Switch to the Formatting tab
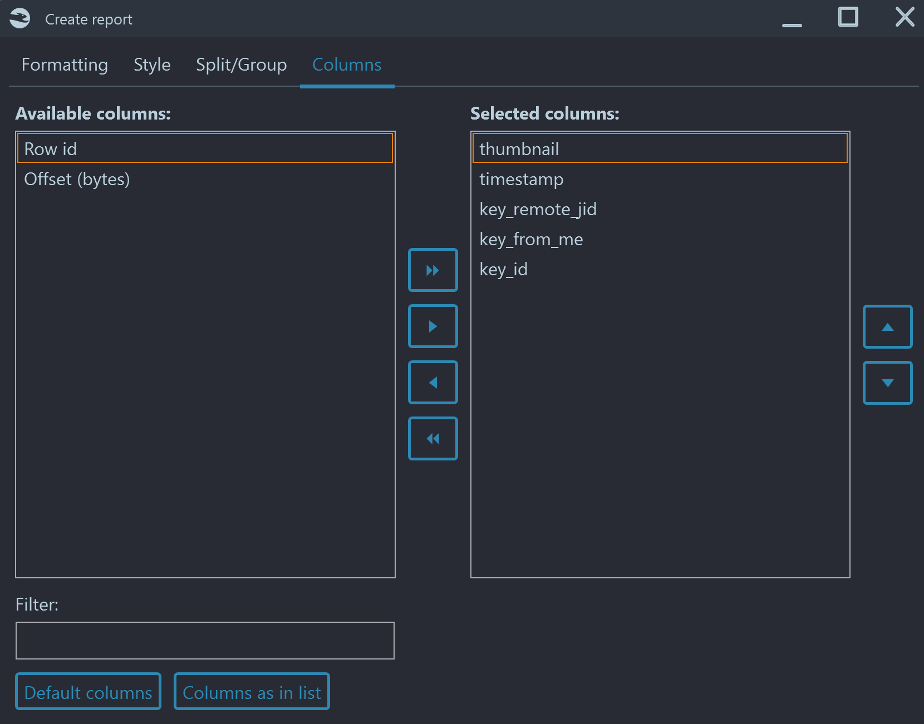 click(x=65, y=65)
